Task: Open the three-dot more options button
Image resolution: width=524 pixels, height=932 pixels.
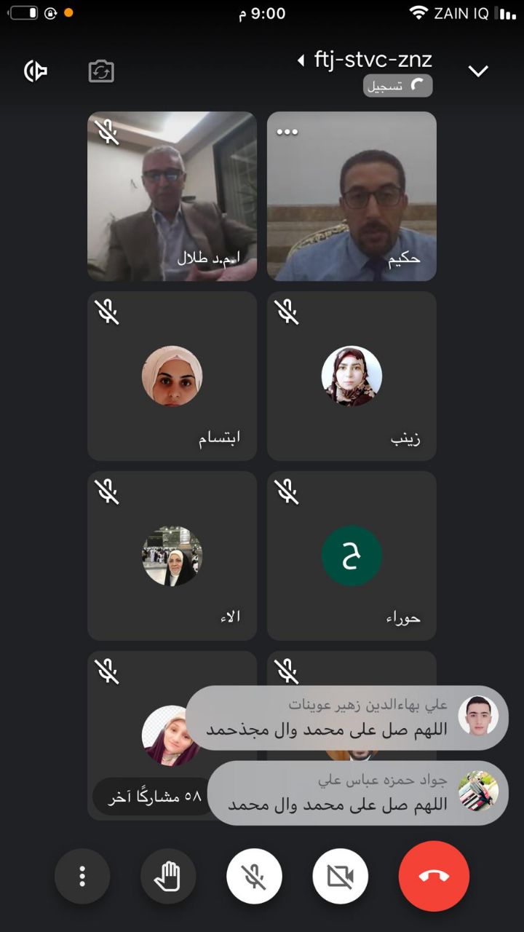Action: tap(82, 876)
